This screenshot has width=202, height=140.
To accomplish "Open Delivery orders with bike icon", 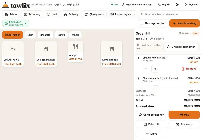I will [71, 14].
